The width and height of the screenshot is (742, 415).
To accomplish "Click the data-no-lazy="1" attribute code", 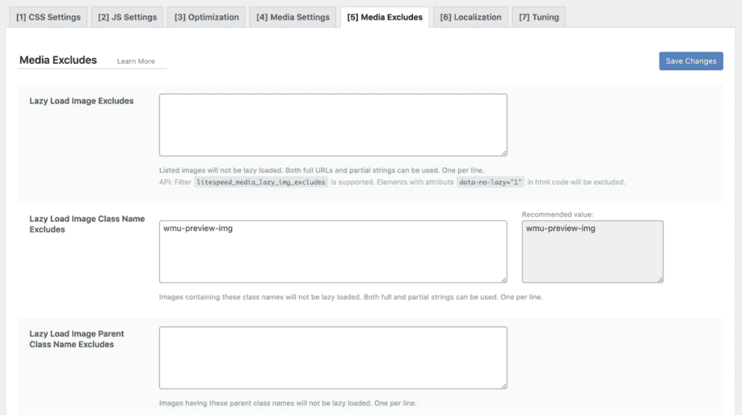I will click(491, 183).
